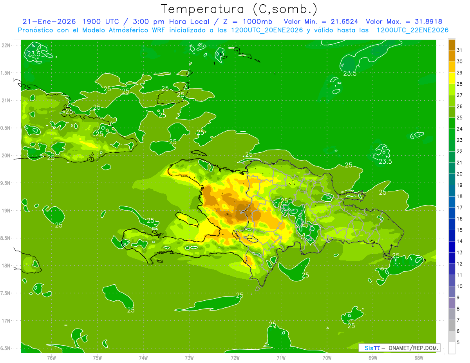Screen dimensions: 470x363
Task: Click the '1200UTC_22ENE2026' valid-until time
Action: (x=412, y=30)
